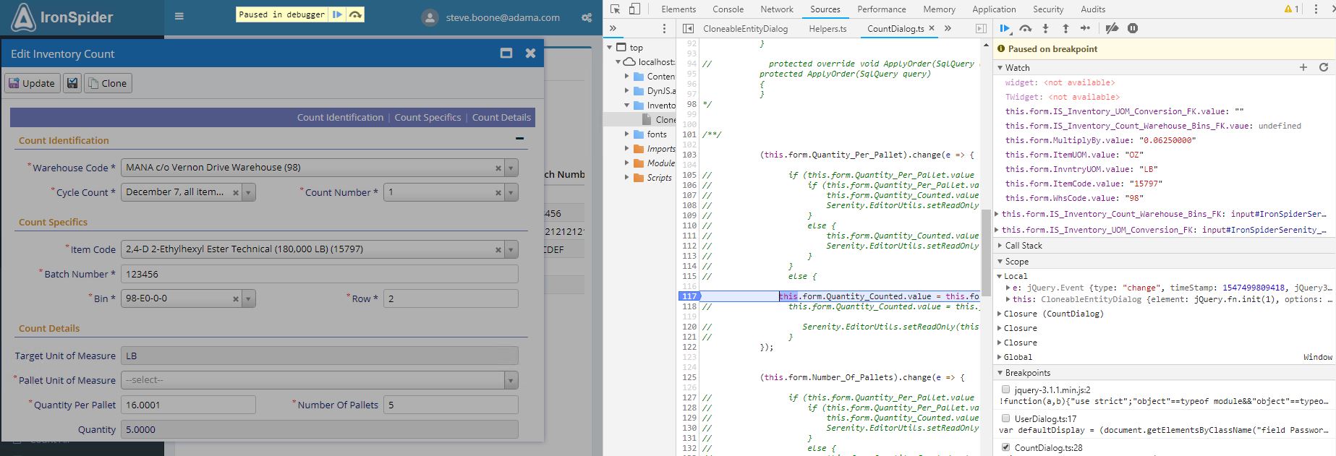This screenshot has height=456, width=1336.
Task: Resume script execution in DevTools
Action: [x=1005, y=28]
